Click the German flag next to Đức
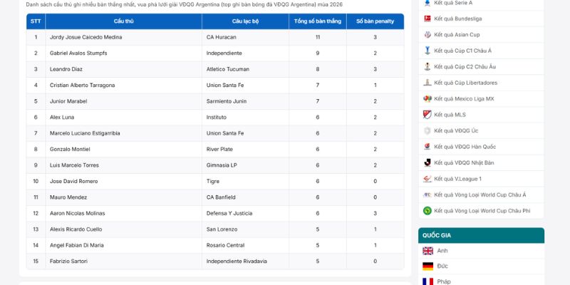Viewport: 570px width, 285px height. 428,266
